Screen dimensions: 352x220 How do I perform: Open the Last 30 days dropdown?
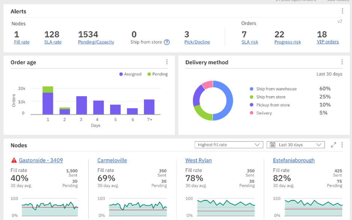click(295, 145)
